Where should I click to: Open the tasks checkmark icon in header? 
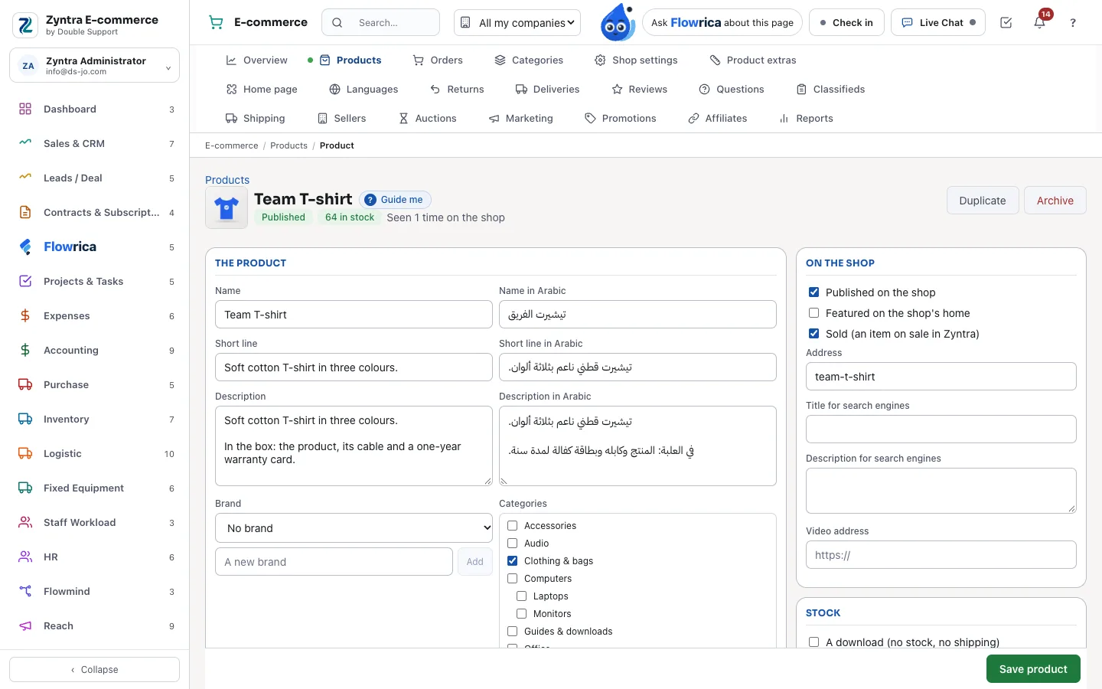pos(1006,23)
